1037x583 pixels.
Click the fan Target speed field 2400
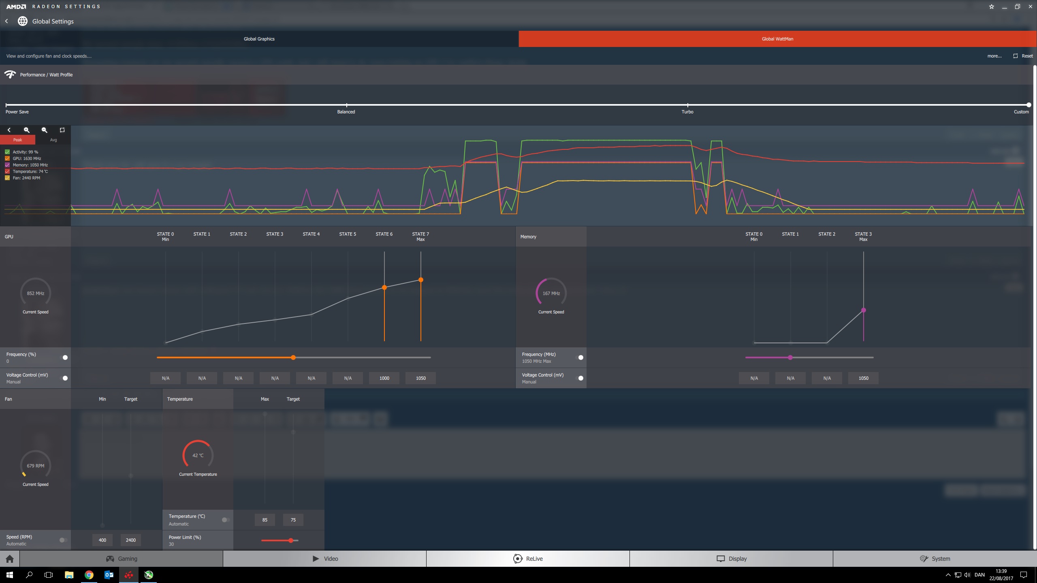click(131, 540)
